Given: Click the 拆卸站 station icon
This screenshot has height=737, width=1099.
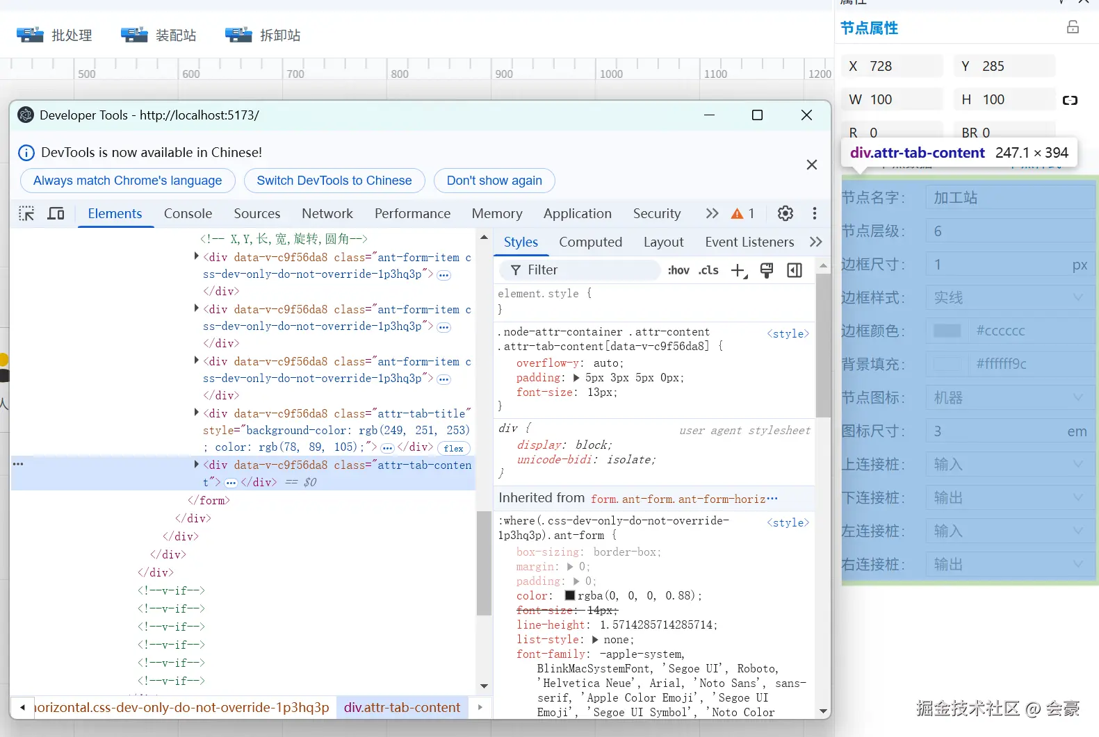Looking at the screenshot, I should (x=238, y=35).
